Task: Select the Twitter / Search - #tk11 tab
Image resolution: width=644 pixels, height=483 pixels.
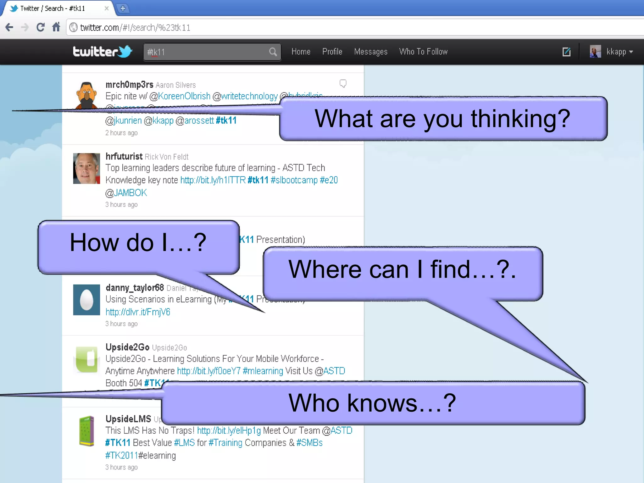Action: tap(58, 8)
